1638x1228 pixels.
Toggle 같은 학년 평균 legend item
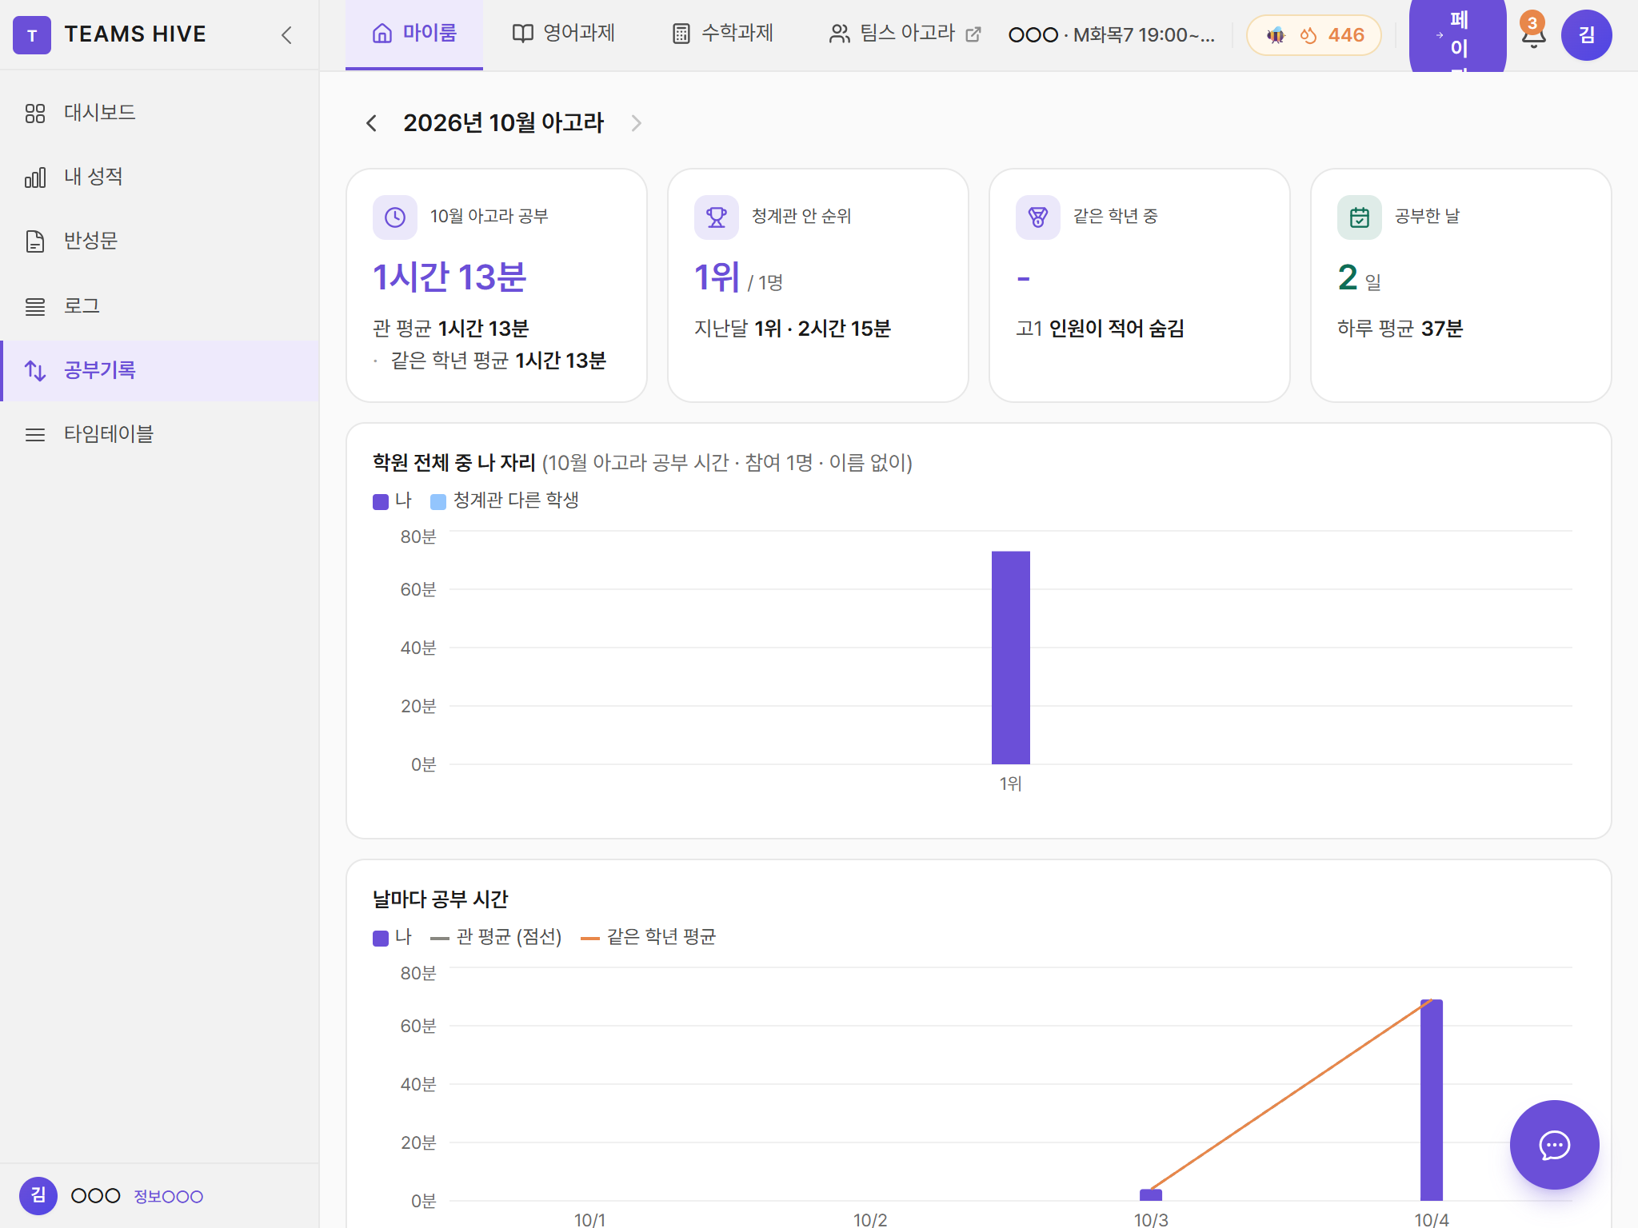tap(649, 938)
